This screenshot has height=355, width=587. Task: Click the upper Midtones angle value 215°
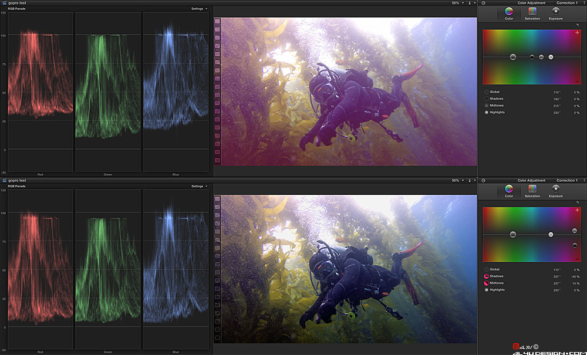click(557, 106)
